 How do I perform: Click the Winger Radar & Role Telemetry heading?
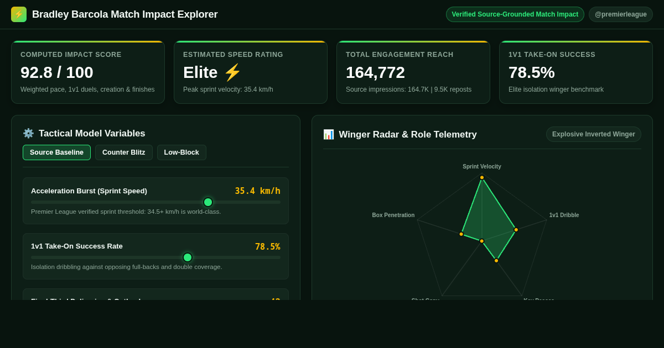[408, 134]
